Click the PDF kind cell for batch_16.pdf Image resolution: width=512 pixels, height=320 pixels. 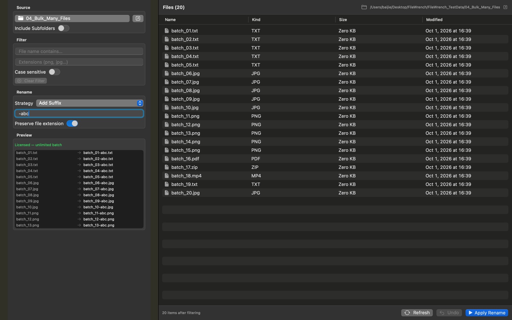(256, 159)
